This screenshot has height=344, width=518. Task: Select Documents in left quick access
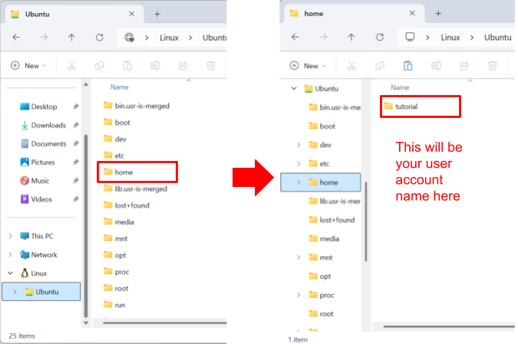click(43, 144)
